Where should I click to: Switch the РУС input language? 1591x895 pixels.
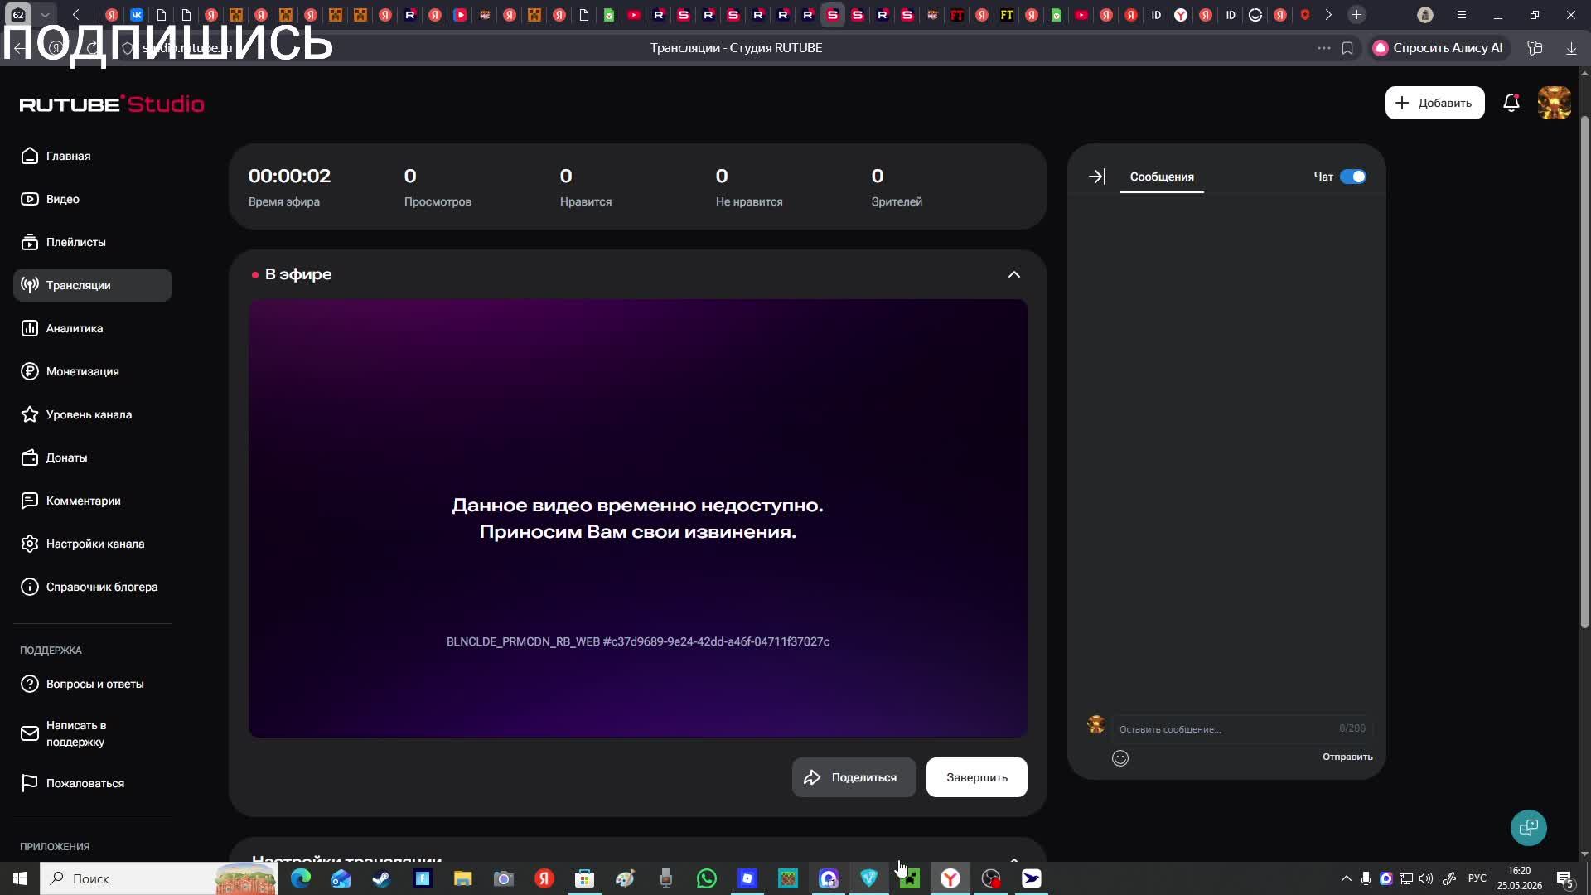point(1477,878)
